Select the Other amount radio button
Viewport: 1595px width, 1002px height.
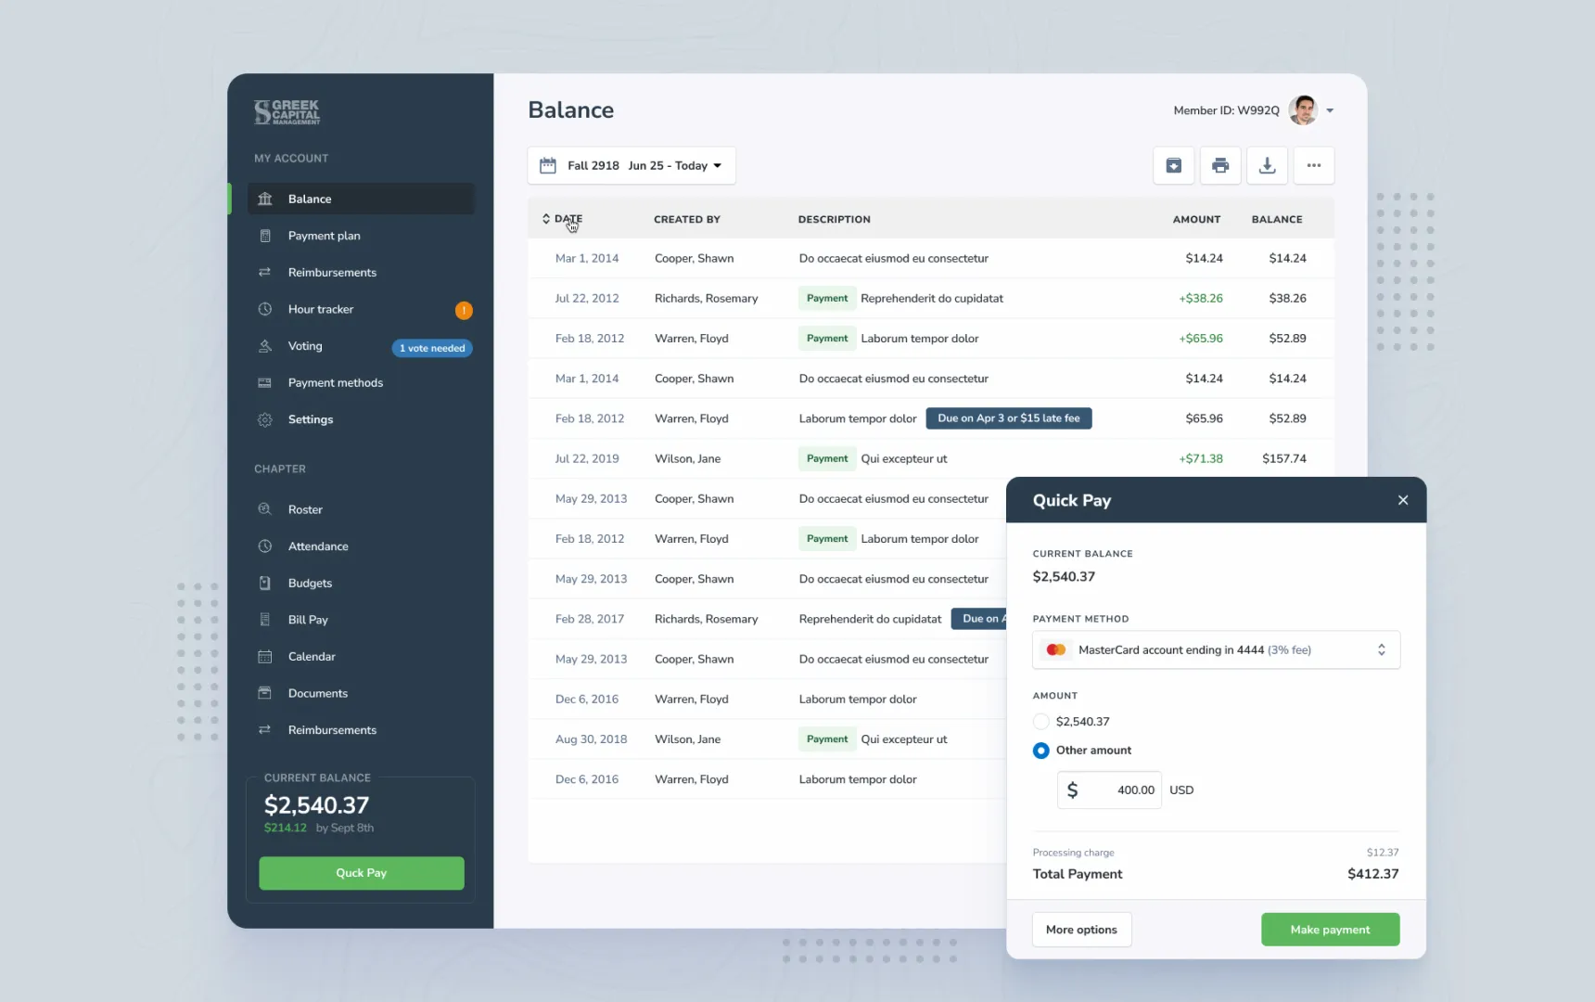coord(1041,751)
